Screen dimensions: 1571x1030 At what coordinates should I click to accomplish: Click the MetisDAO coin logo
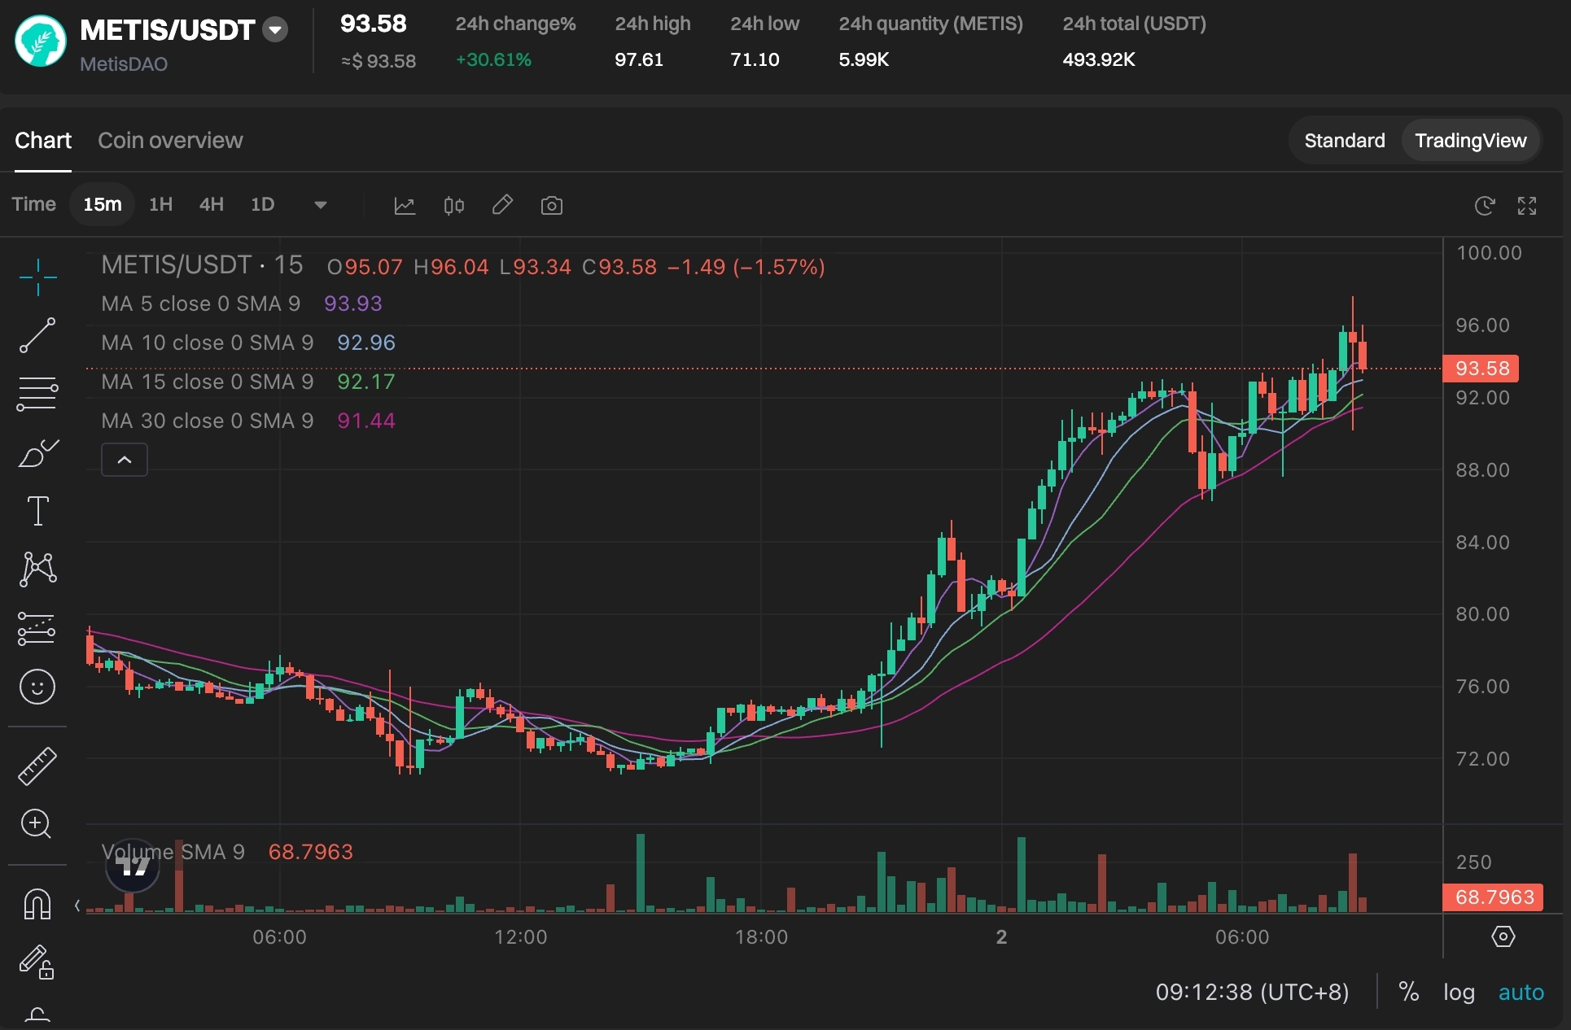[41, 41]
